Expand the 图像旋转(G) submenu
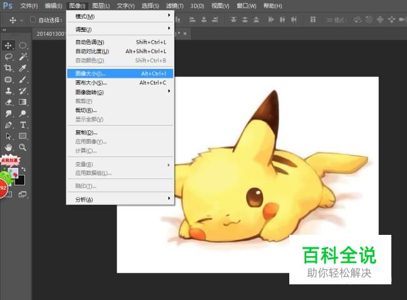 tap(120, 92)
